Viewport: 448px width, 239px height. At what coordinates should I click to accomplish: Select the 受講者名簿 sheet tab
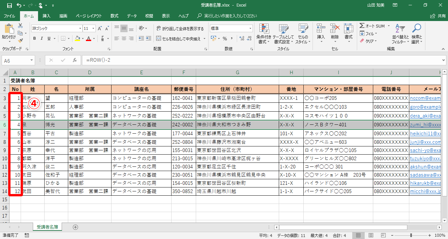pyautogui.click(x=47, y=227)
